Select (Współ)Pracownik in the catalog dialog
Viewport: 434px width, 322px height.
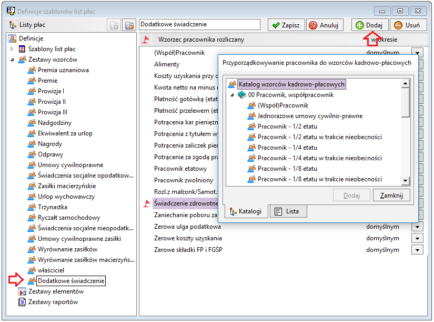tap(283, 105)
